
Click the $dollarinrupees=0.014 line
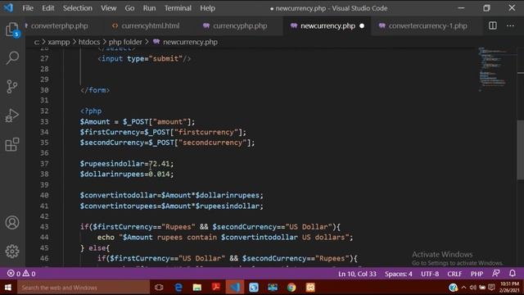pos(127,174)
